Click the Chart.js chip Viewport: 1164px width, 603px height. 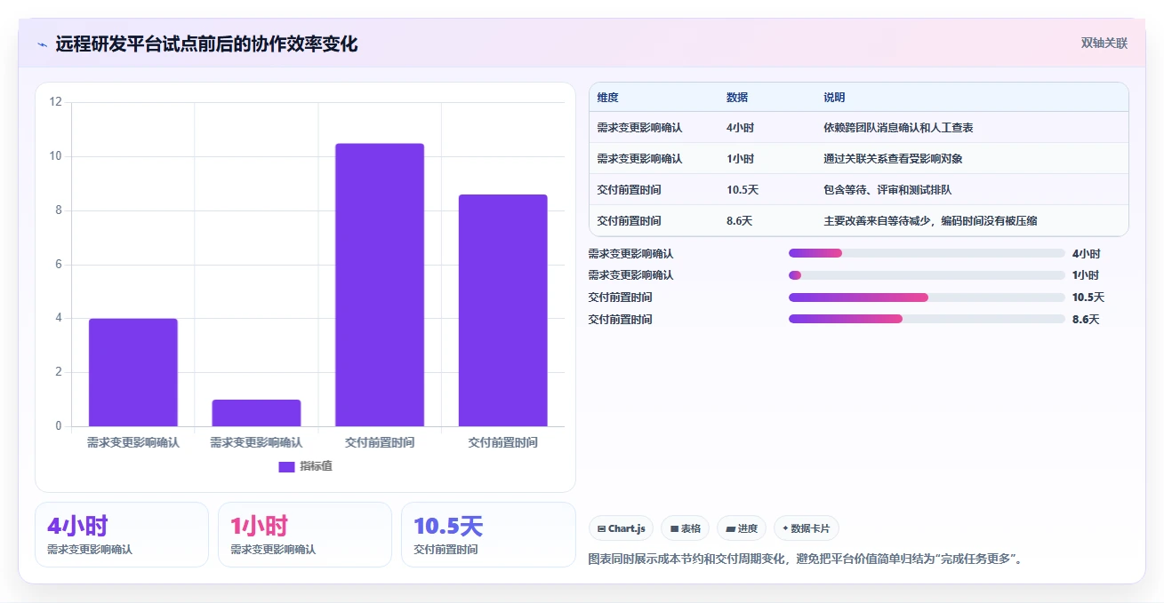click(x=621, y=528)
